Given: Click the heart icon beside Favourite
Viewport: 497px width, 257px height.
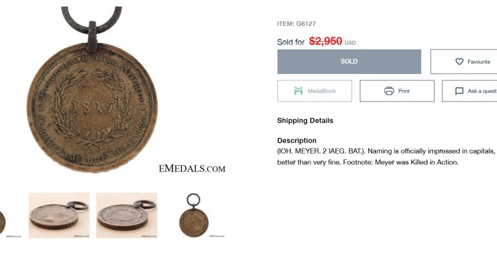Looking at the screenshot, I should pyautogui.click(x=459, y=62).
